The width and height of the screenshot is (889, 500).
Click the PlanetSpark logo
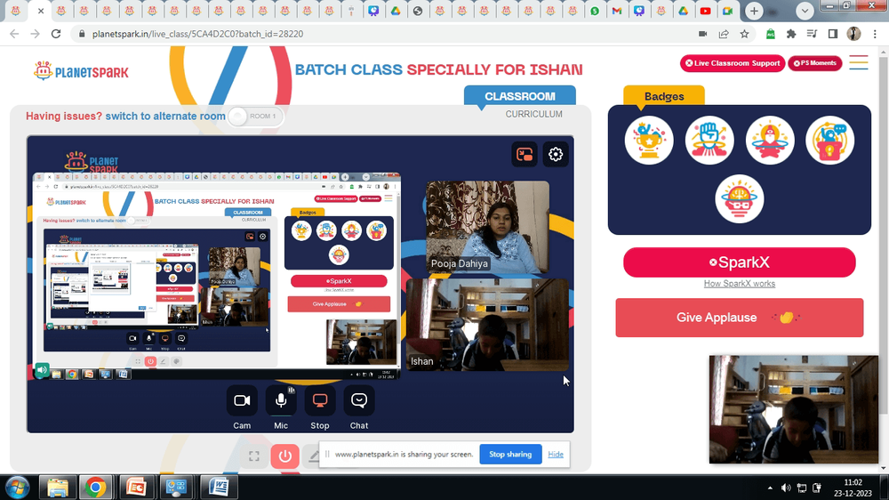pos(81,71)
